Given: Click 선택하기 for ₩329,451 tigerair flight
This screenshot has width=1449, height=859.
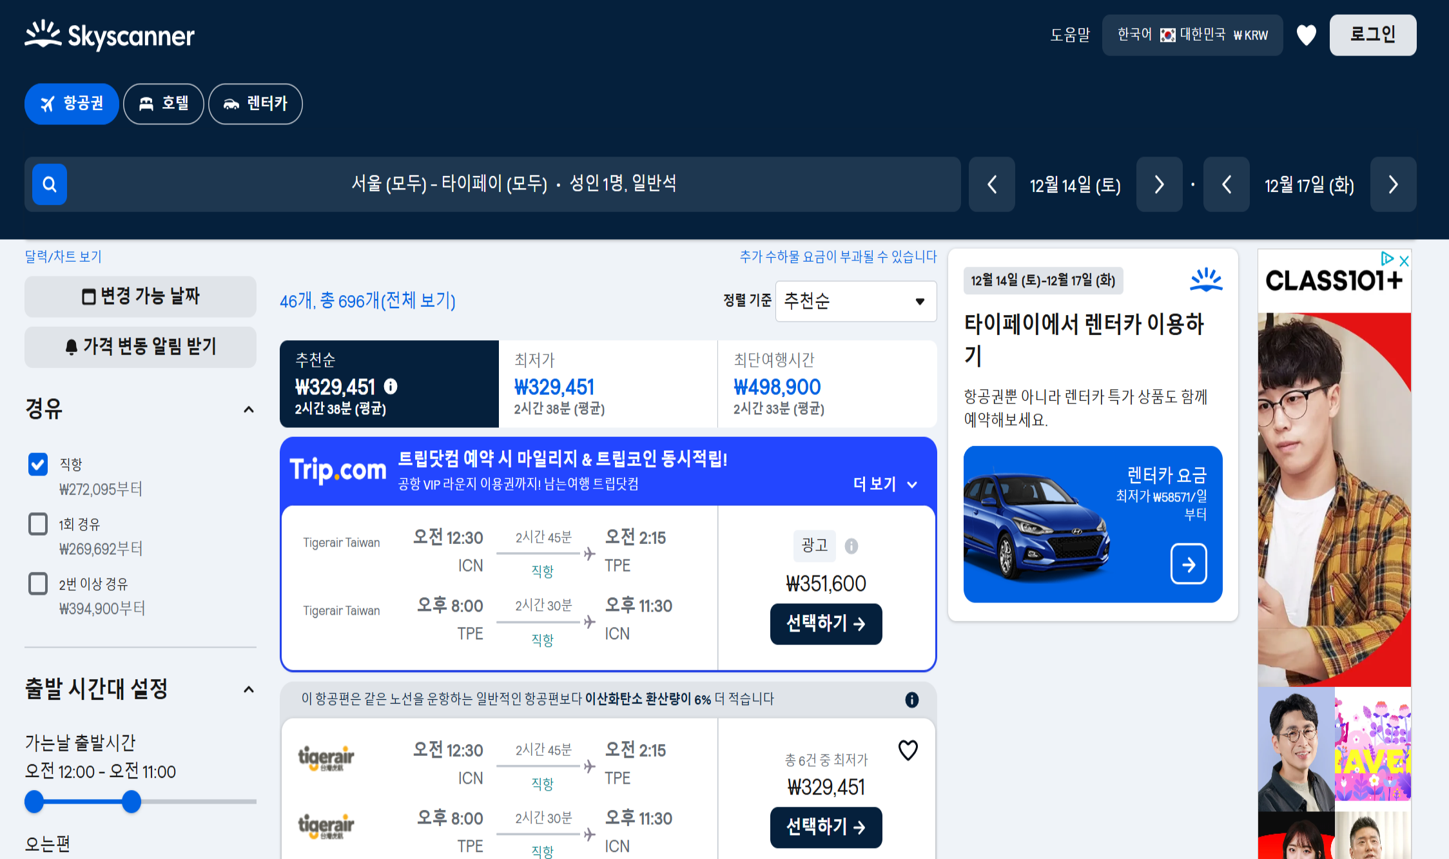Looking at the screenshot, I should [826, 827].
